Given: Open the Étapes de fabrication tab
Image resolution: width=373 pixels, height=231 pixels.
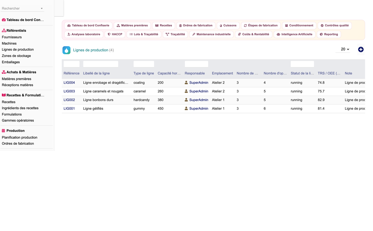Looking at the screenshot, I should (x=261, y=26).
